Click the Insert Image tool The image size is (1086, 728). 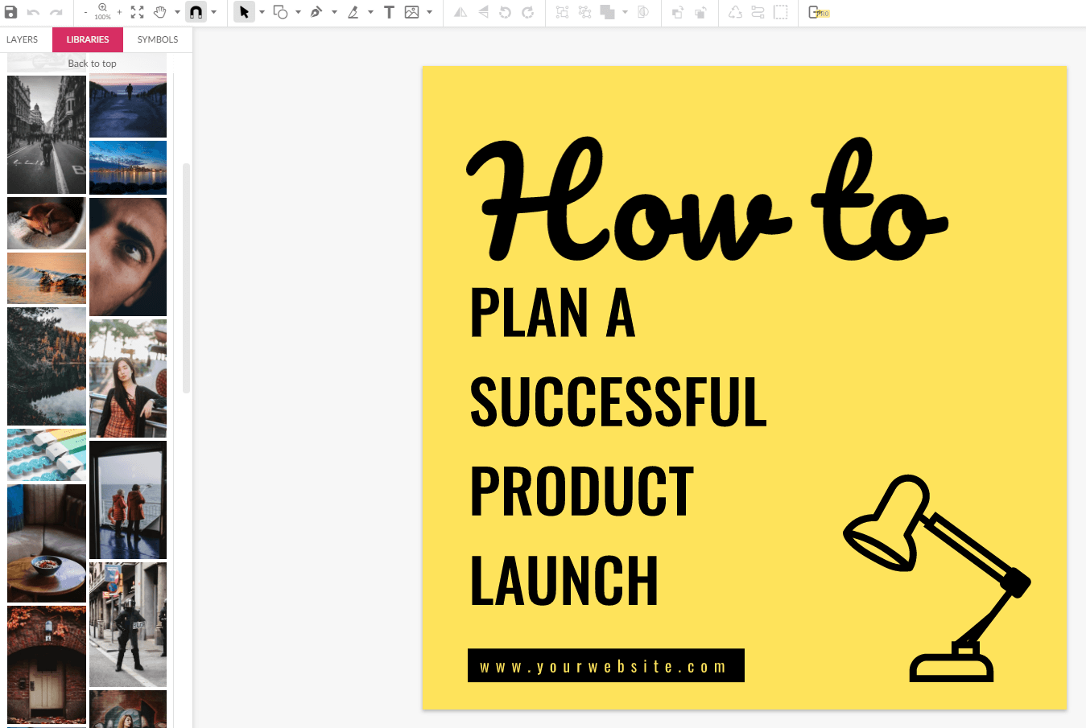[411, 12]
